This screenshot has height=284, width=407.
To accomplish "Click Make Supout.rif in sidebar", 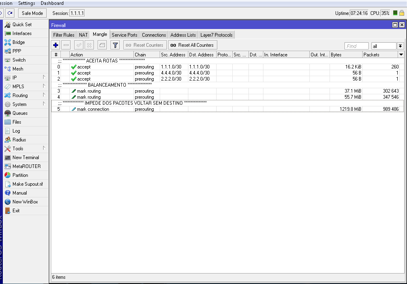I will coord(26,184).
